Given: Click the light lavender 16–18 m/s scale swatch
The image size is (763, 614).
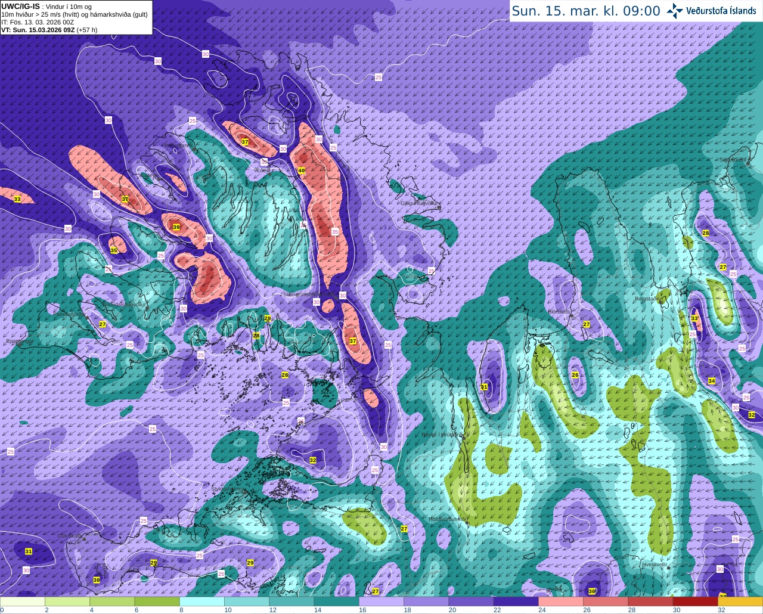Looking at the screenshot, I should click(381, 601).
